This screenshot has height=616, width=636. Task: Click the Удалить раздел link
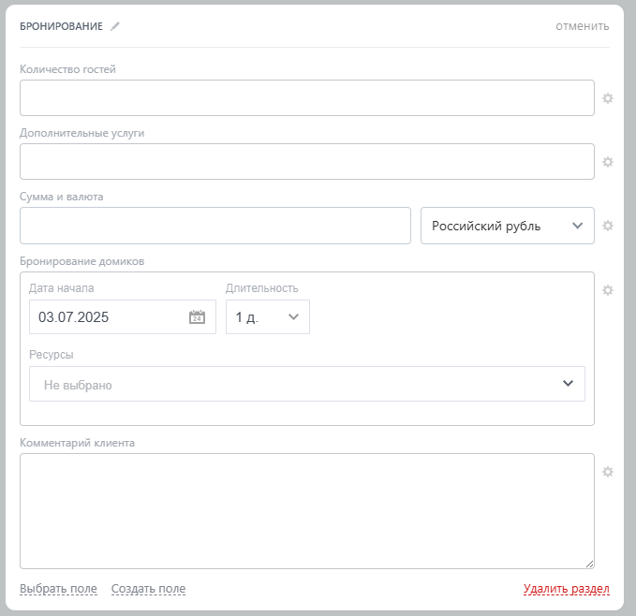pos(566,589)
